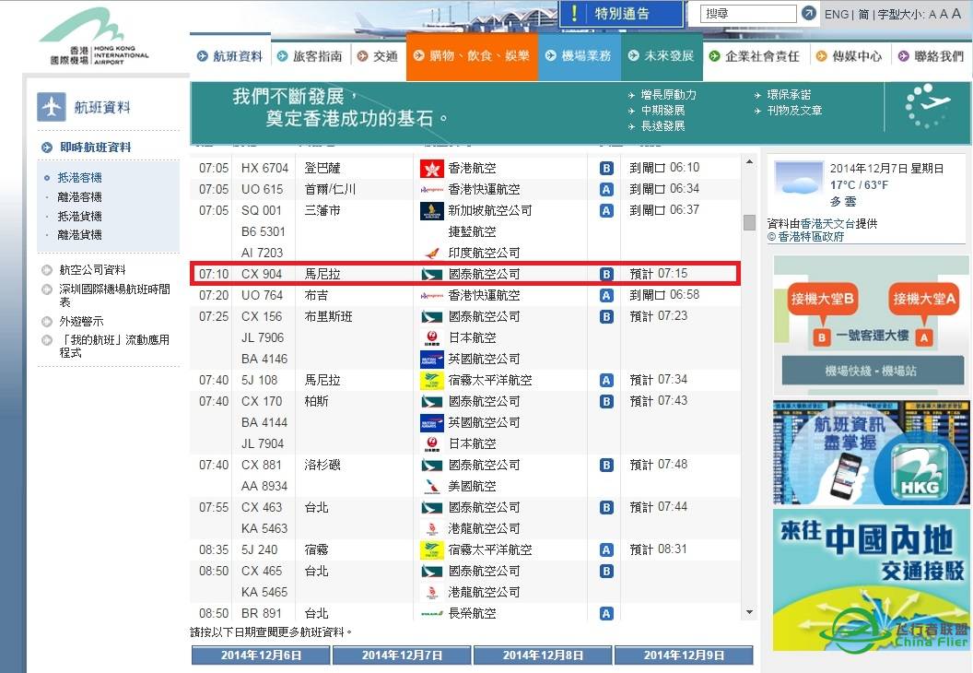Click Singapore Airlines logo for SQ 001

431,210
